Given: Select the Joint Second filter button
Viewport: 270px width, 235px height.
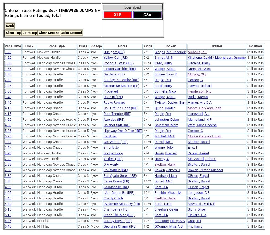Looking at the screenshot, I should click(x=72, y=33).
